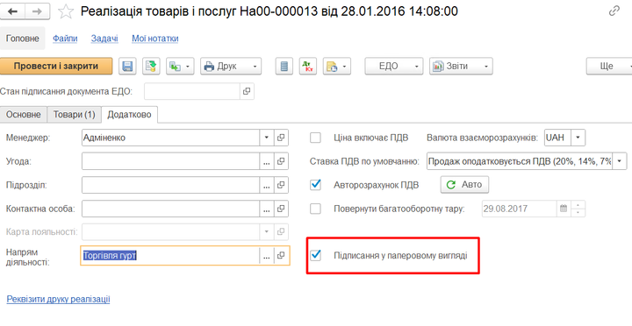Image resolution: width=632 pixels, height=326 pixels.
Task: Open the ЕДО menu
Action: point(394,66)
